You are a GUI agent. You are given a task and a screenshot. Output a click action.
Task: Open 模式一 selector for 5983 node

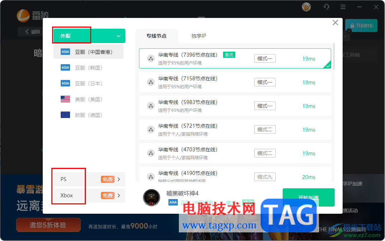click(265, 106)
